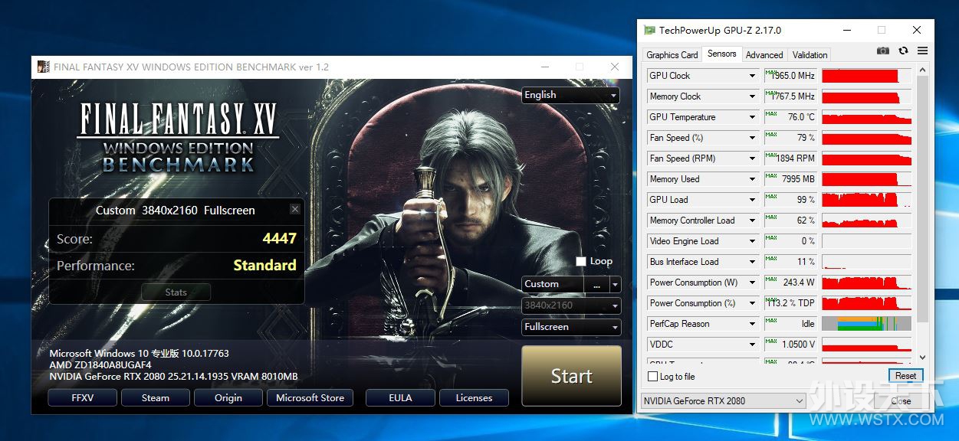Expand the Video Engine Load sensor dropdown
Viewport: 959px width, 441px height.
(x=753, y=241)
